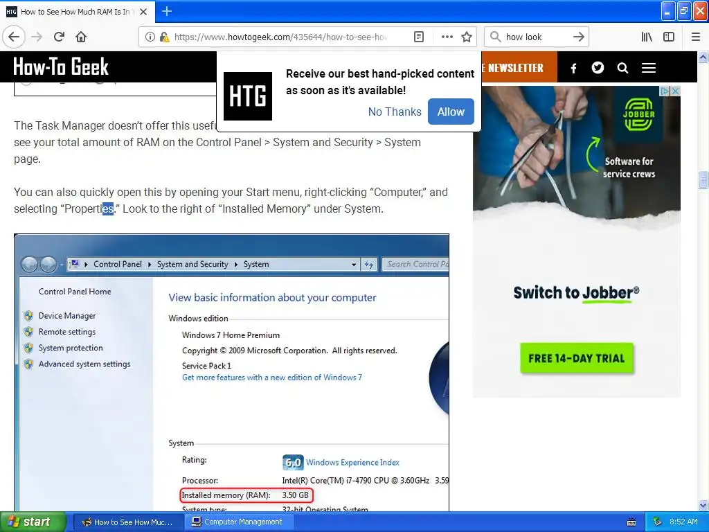The height and width of the screenshot is (532, 709).
Task: Bookmark this page with the star
Action: tap(467, 37)
